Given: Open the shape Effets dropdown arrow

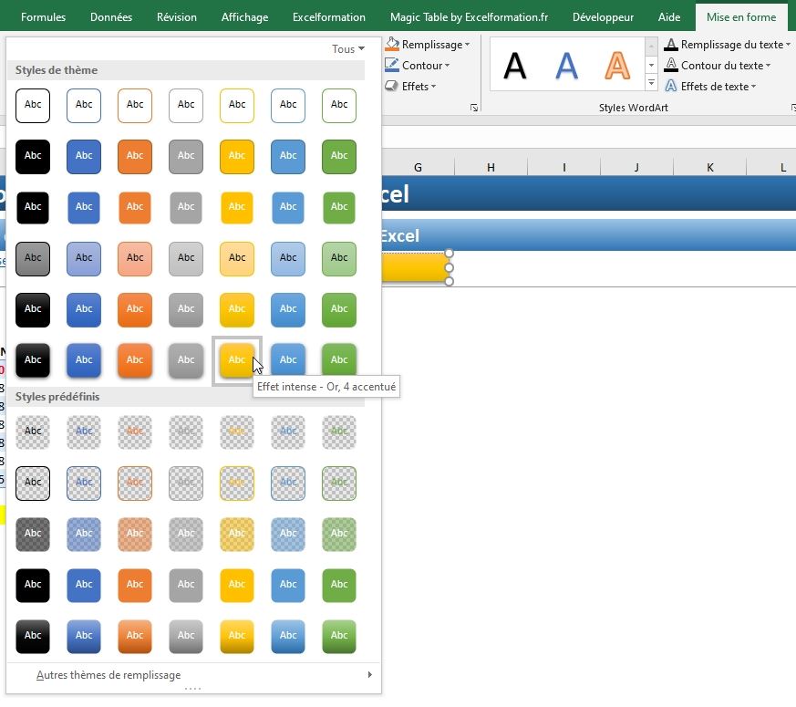Looking at the screenshot, I should click(433, 87).
